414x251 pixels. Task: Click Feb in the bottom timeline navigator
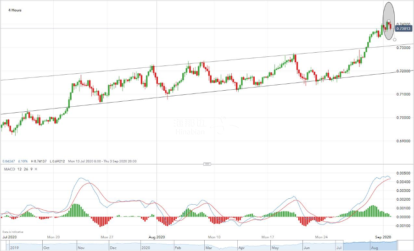[177, 247]
